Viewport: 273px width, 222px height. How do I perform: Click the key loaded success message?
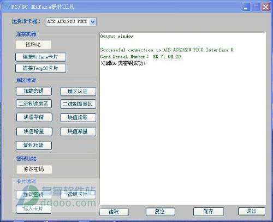point(123,63)
